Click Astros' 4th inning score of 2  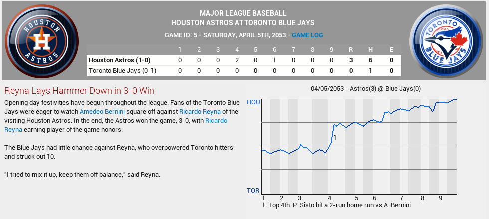237,60
